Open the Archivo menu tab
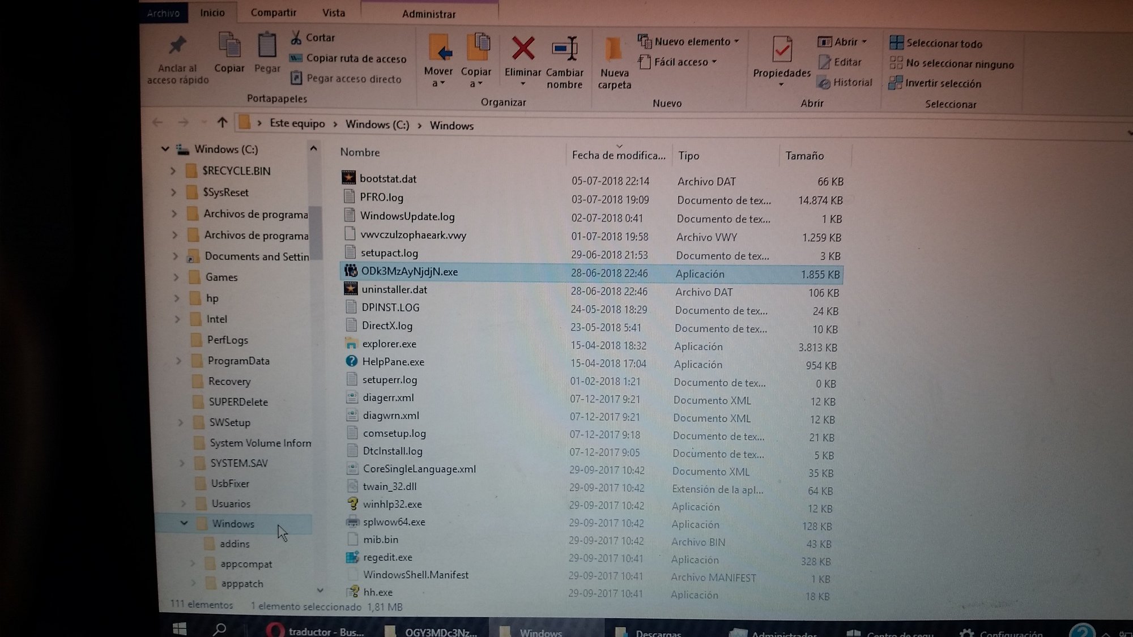This screenshot has width=1133, height=637. click(x=163, y=13)
